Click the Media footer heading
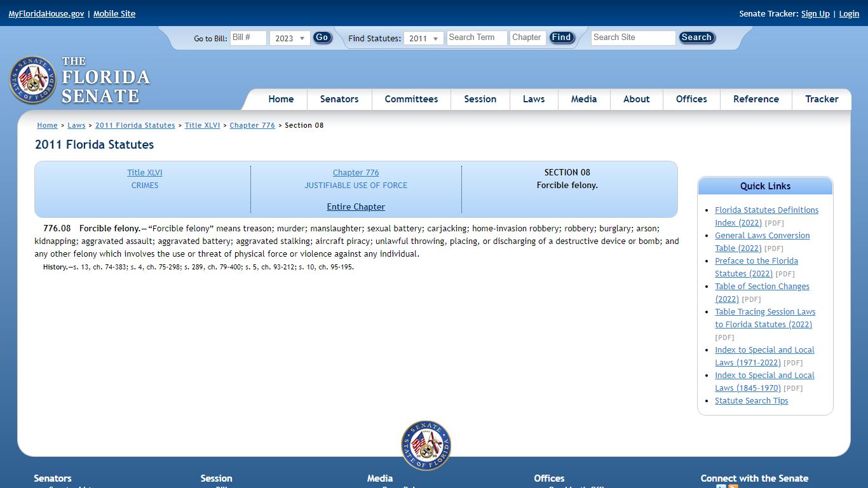 [x=380, y=478]
